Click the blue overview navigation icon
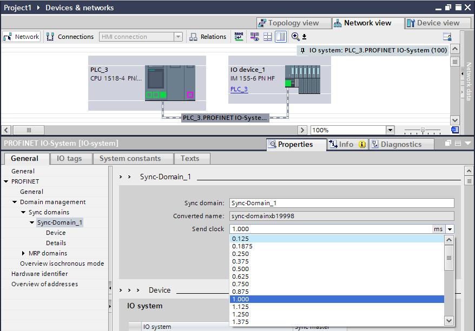 [x=454, y=130]
